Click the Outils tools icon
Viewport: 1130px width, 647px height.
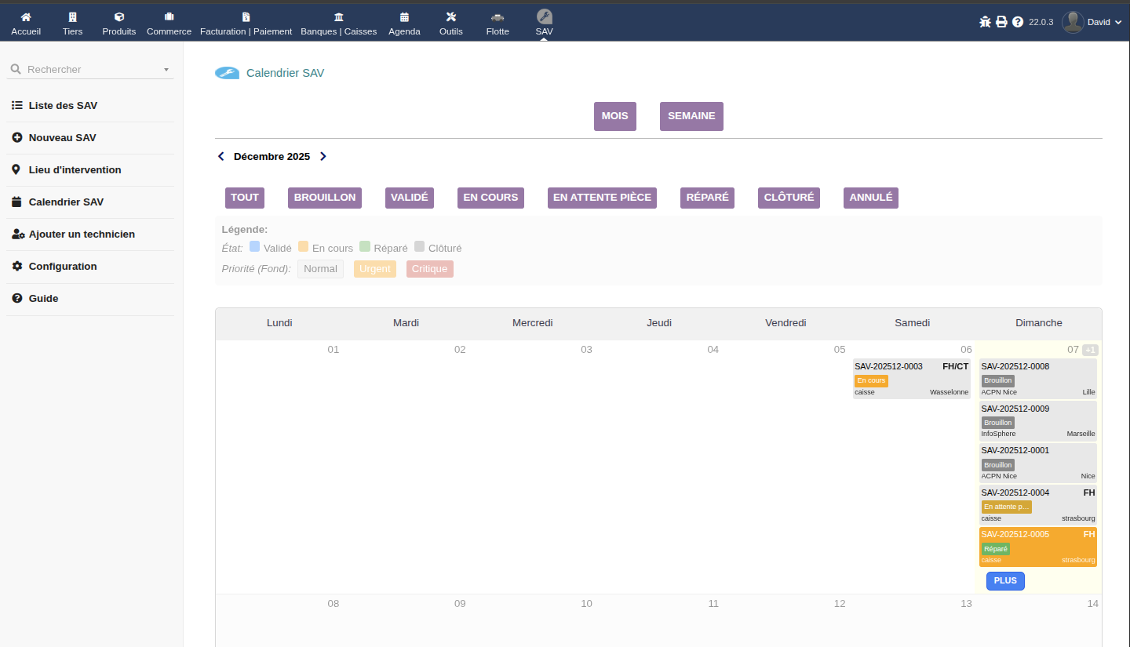[450, 17]
